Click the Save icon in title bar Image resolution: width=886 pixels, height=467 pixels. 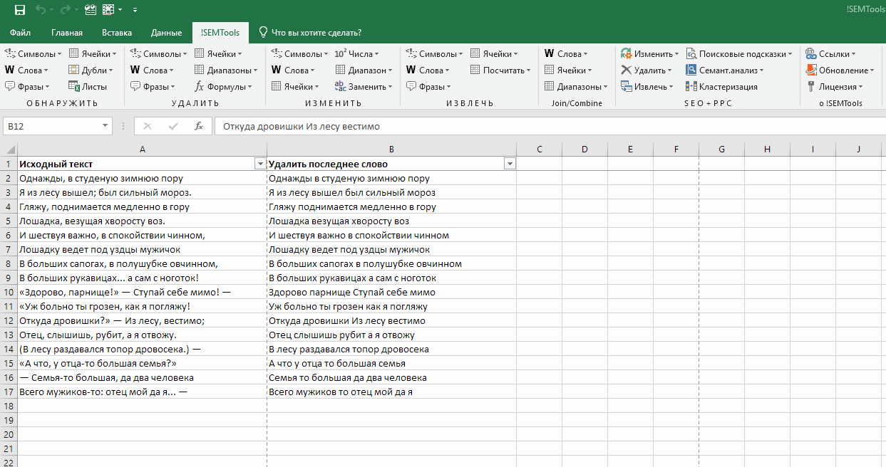(20, 10)
